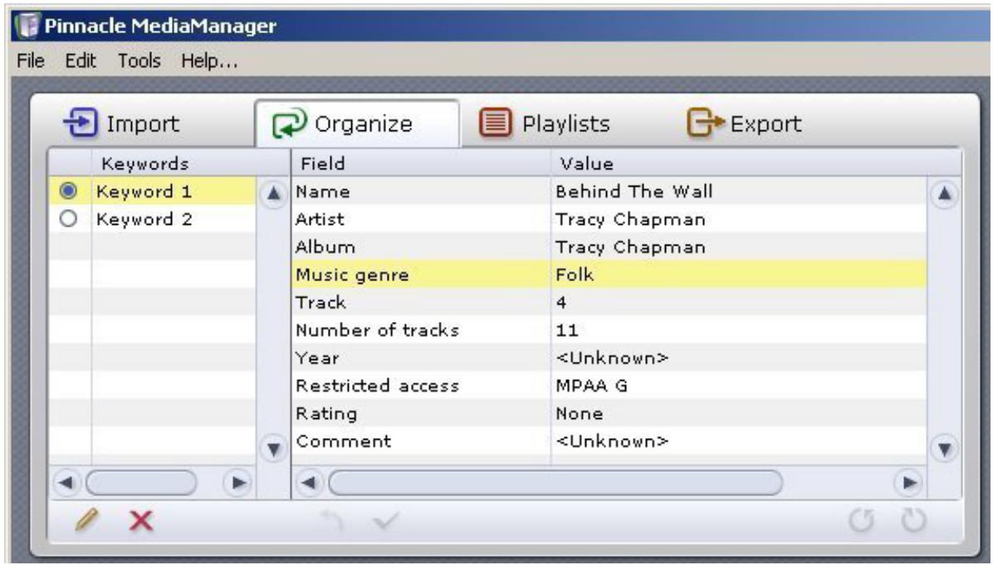Click keywords list down arrow
Viewport: 993px width, 565px height.
(x=274, y=449)
